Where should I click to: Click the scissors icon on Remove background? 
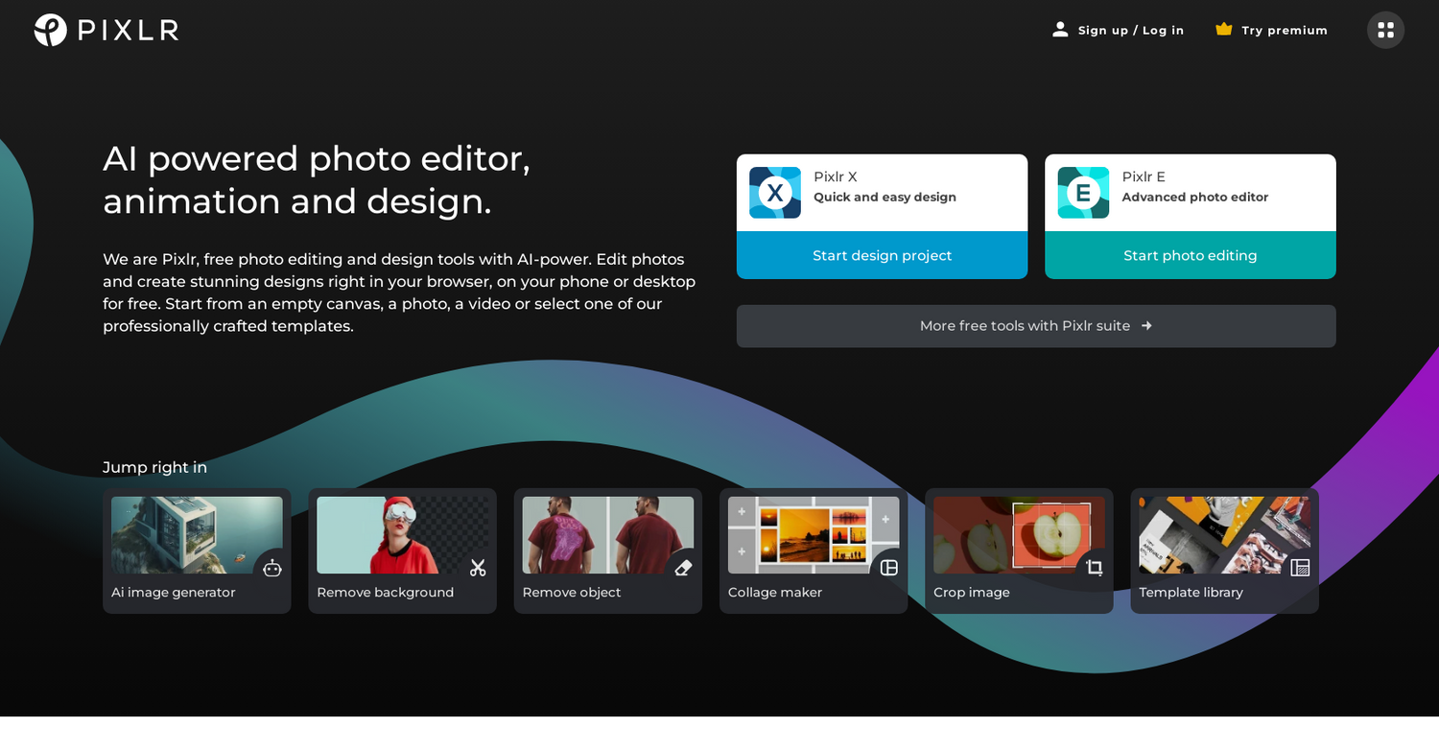click(478, 568)
